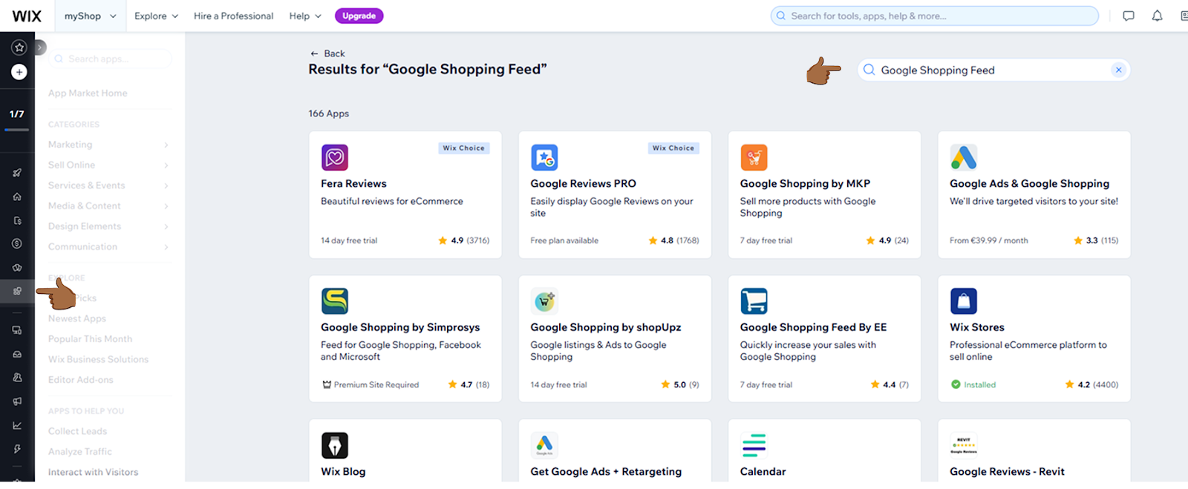Screen dimensions: 1188x489
Task: Click the Google Shopping Feed search box
Action: tap(993, 70)
